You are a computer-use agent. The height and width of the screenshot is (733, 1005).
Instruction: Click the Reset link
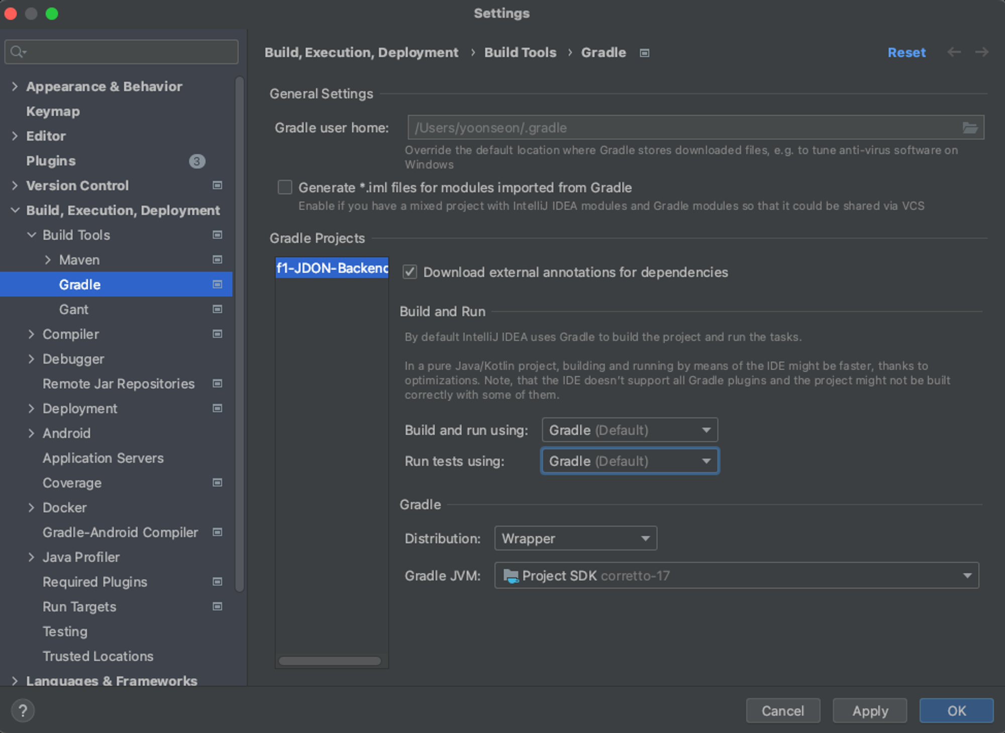click(x=906, y=52)
